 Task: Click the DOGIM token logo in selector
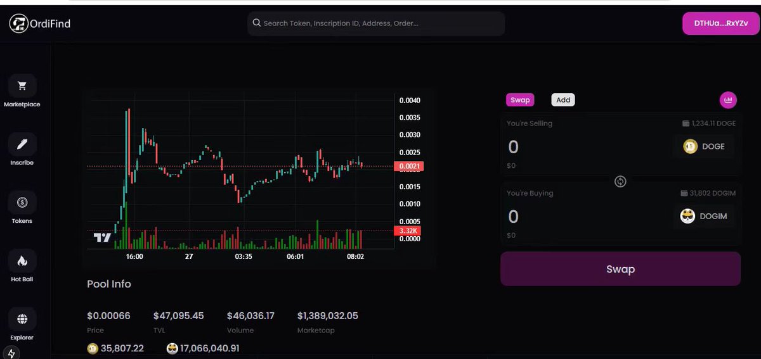pos(688,216)
